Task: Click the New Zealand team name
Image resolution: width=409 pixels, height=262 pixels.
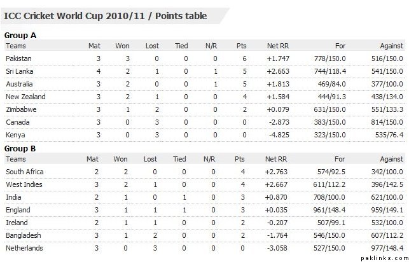Action: (25, 97)
